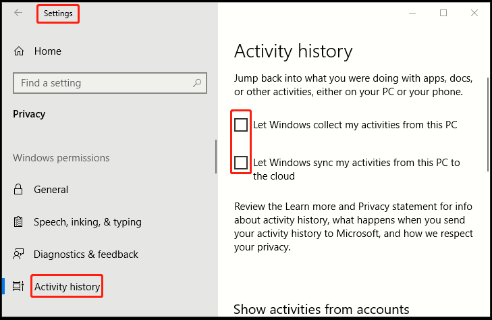Maximize the Settings window
The image size is (492, 320).
tap(443, 13)
